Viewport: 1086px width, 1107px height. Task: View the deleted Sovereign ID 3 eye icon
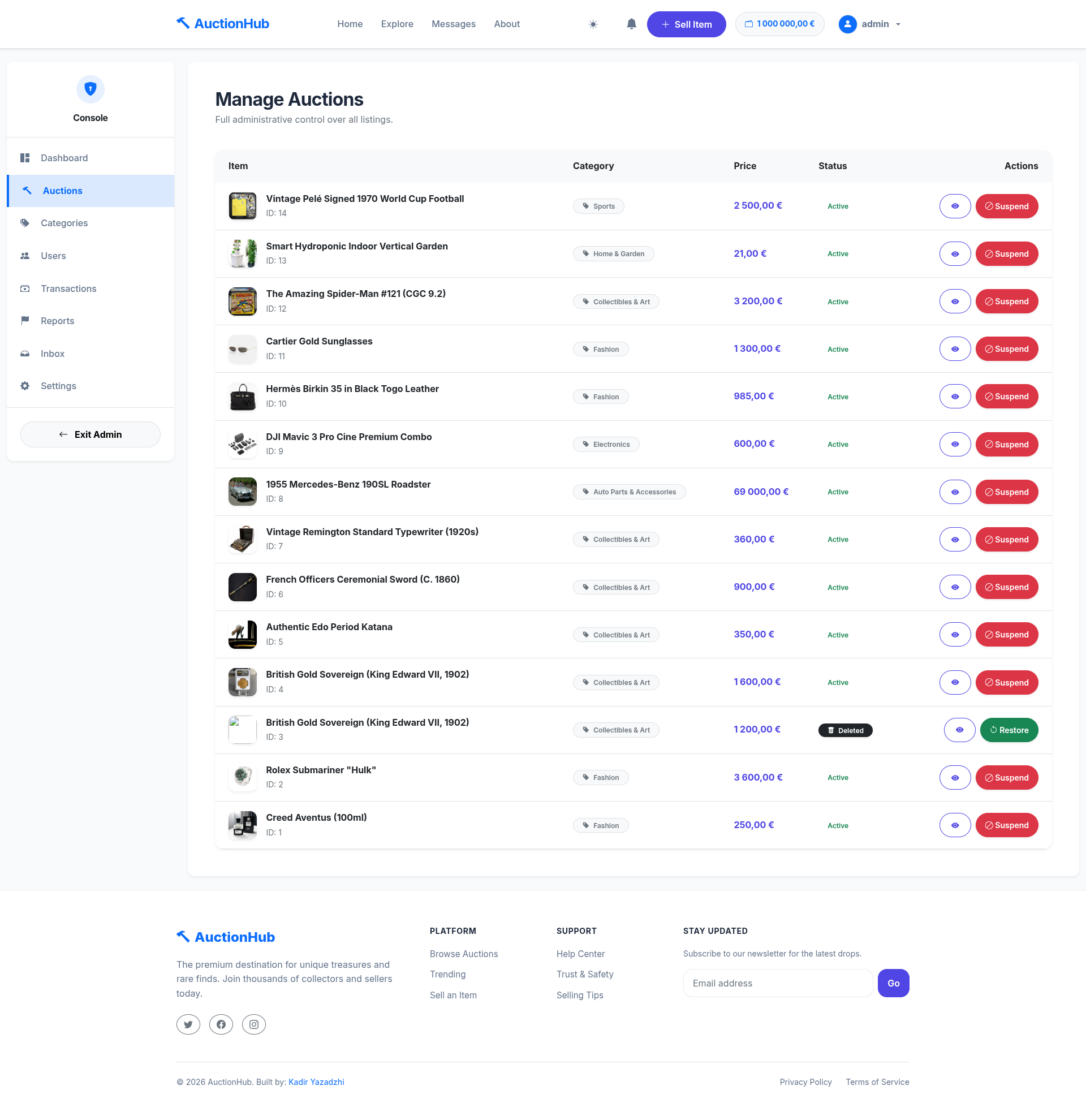point(959,730)
